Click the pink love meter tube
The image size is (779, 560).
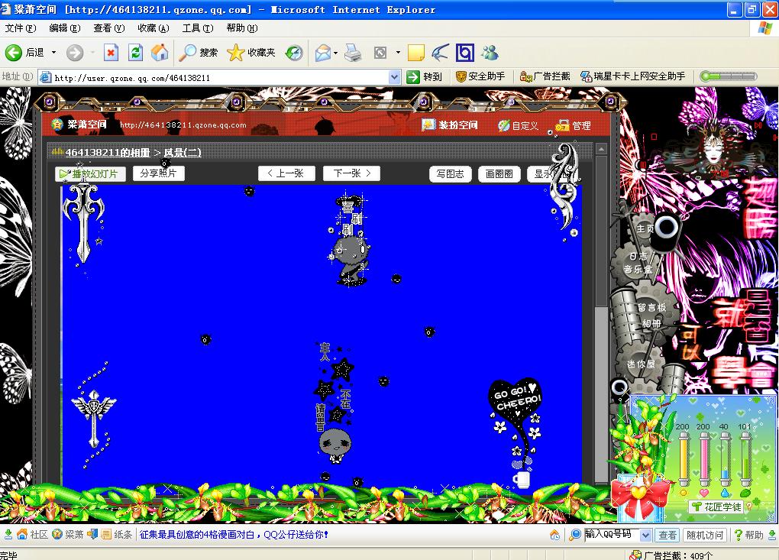[703, 460]
